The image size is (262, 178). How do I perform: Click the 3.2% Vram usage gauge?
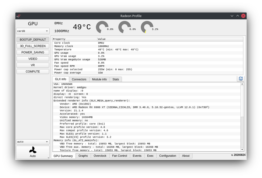(x=147, y=27)
